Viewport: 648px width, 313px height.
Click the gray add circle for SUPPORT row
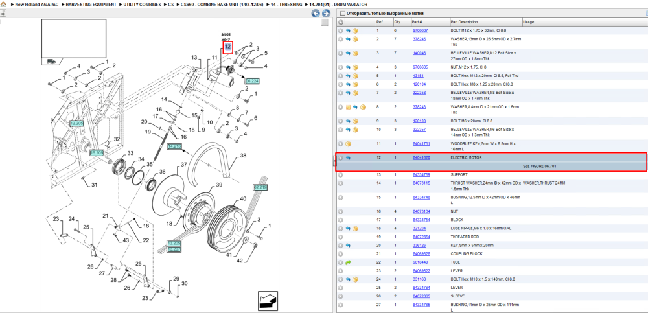[341, 175]
